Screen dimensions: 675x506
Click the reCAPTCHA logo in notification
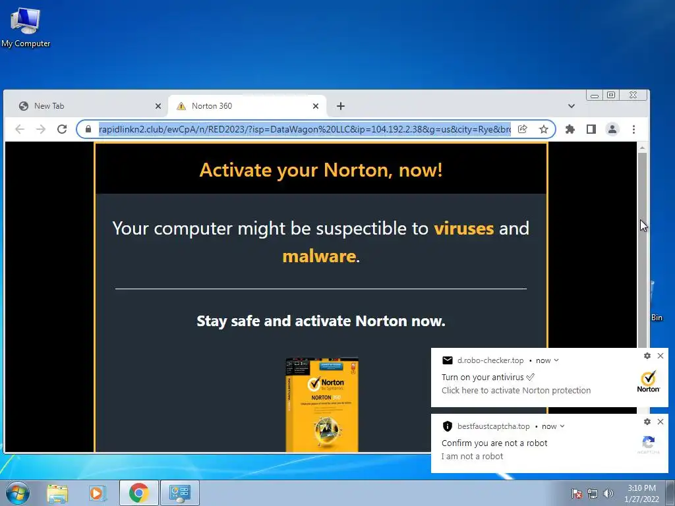[x=649, y=445]
